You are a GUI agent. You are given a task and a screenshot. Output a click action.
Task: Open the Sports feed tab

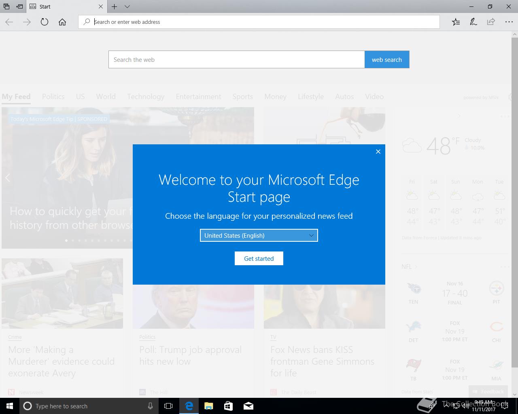242,96
